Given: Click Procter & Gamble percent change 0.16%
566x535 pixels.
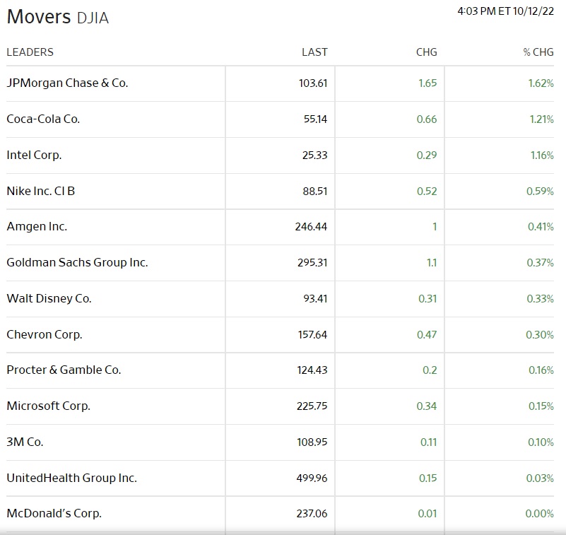Looking at the screenshot, I should 541,370.
